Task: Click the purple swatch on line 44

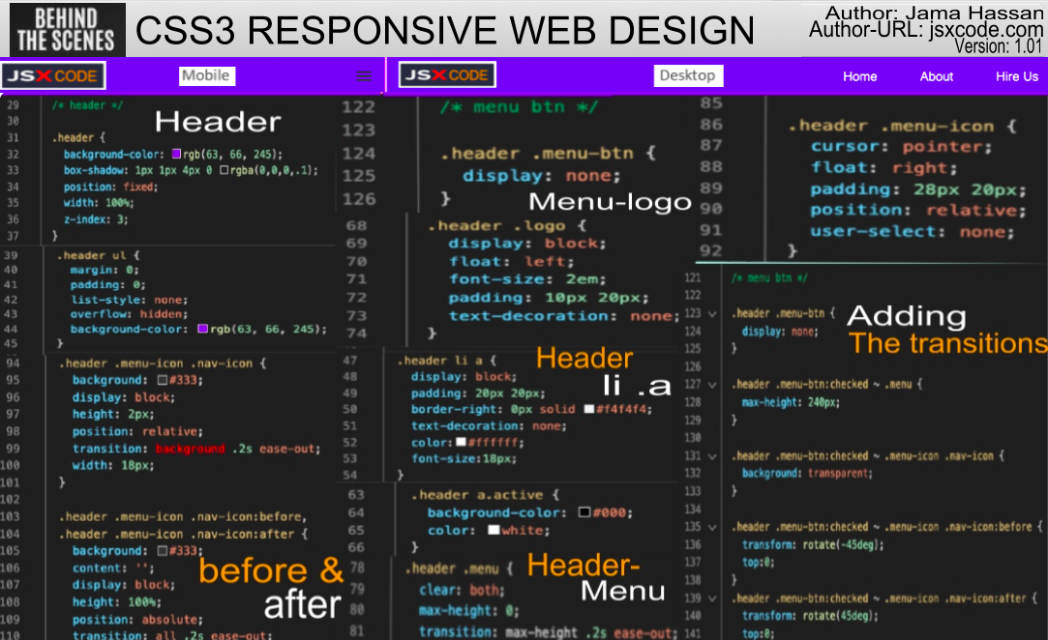Action: click(202, 329)
